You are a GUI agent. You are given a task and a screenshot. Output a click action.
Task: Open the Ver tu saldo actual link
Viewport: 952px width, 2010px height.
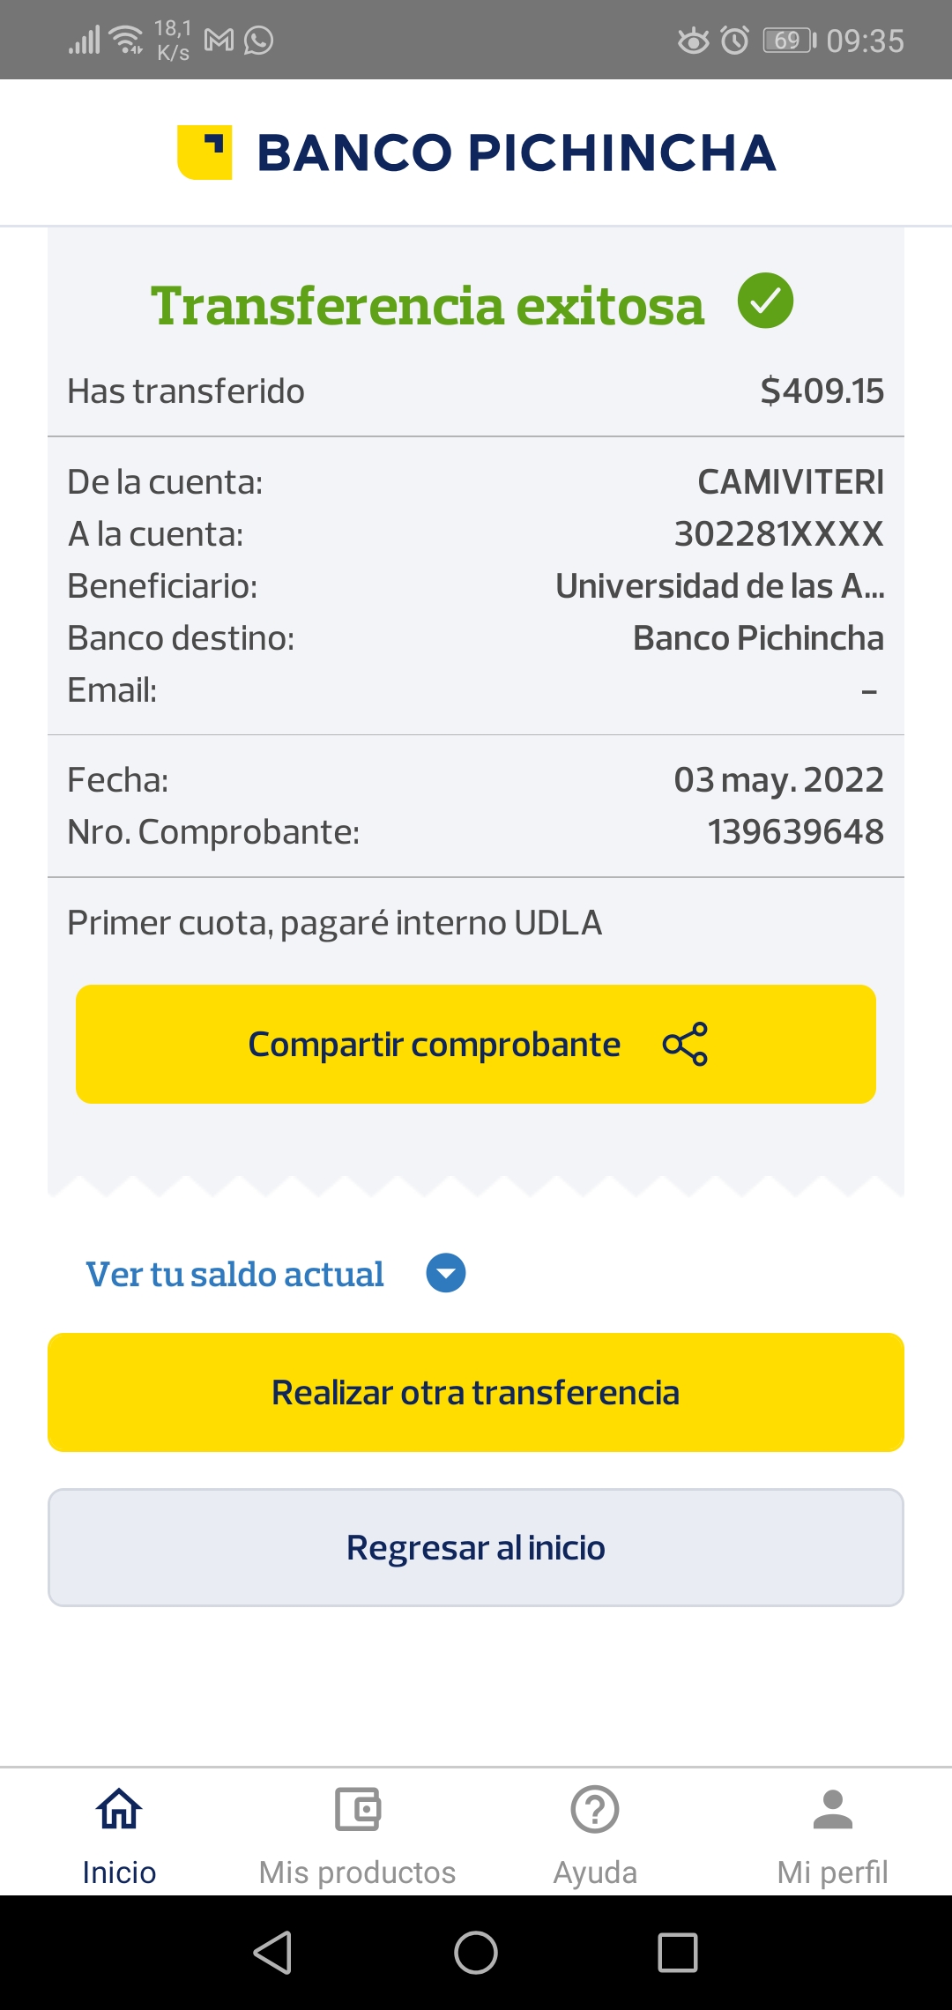[x=234, y=1274]
